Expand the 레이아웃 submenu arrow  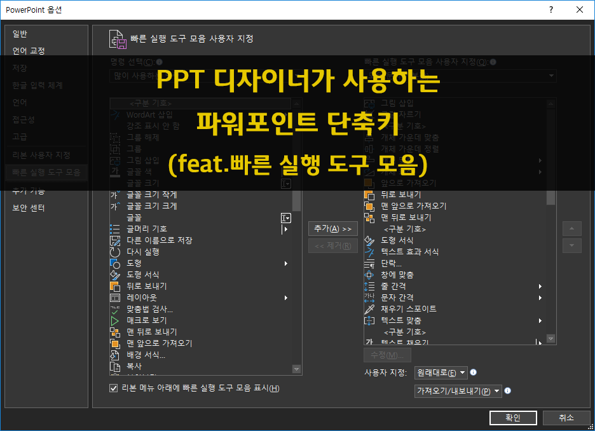click(x=285, y=298)
